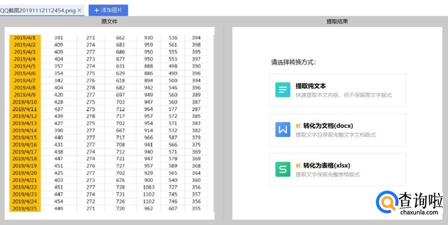Click value 697 in 2019/4/9 row
This screenshot has height=225, width=448.
pos(120,95)
